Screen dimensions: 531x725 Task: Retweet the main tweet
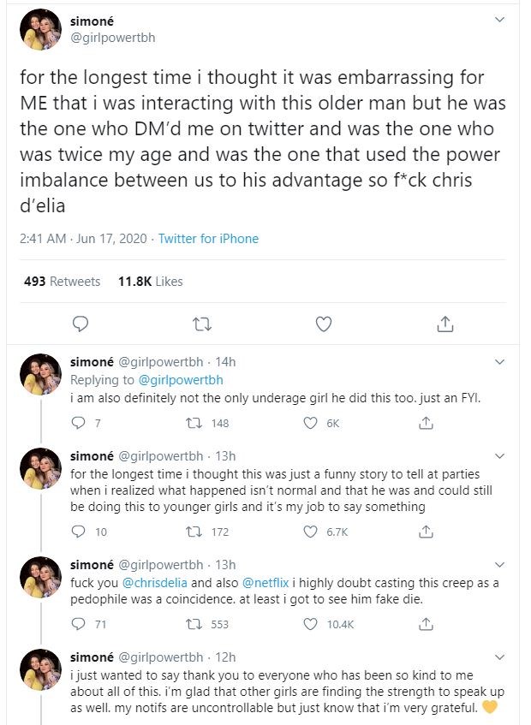pyautogui.click(x=202, y=324)
